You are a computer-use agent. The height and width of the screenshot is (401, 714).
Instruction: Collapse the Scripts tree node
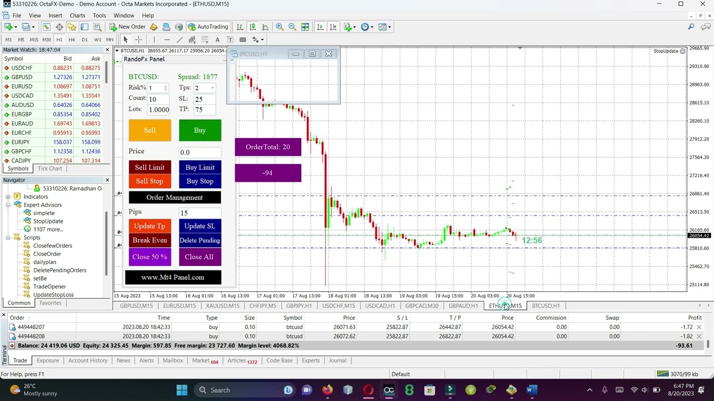click(8, 238)
